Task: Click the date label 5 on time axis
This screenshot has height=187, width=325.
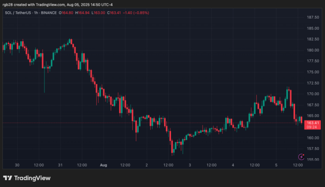Action: click(x=277, y=165)
